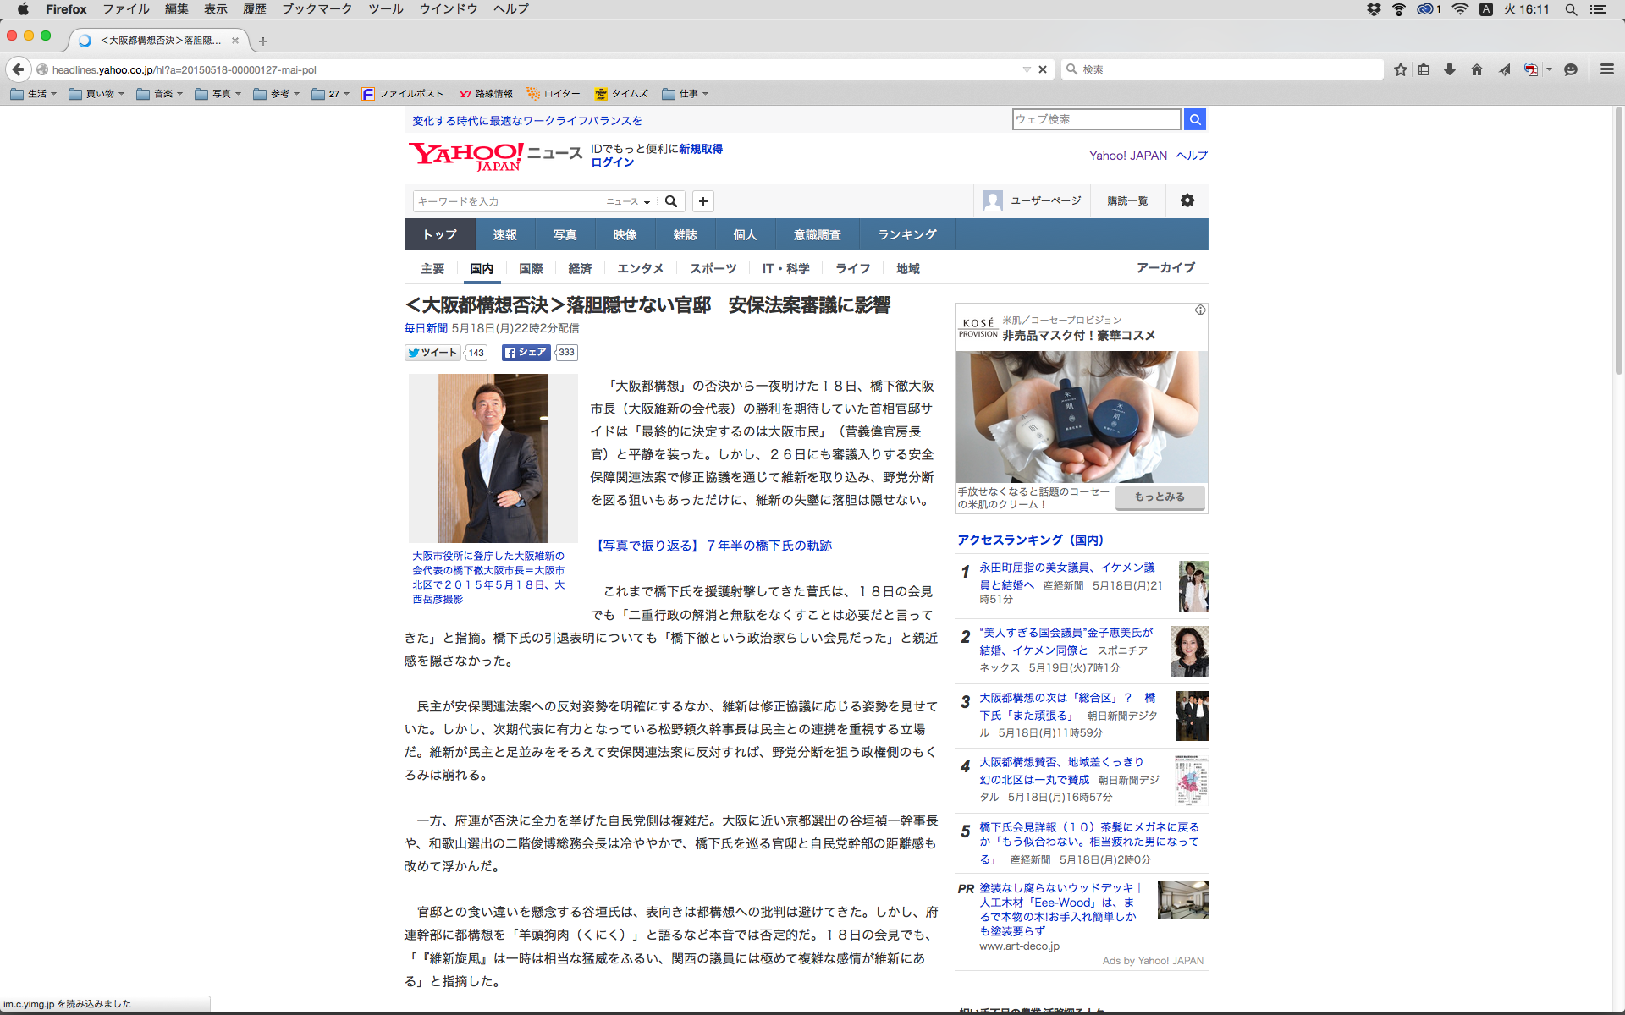Screen dimensions: 1625x1015
Task: Click the Yahoo settings gear icon
Action: point(1187,200)
